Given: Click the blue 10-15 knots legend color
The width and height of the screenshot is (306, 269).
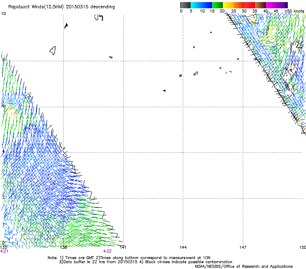Looking at the screenshot, I should (x=207, y=5).
